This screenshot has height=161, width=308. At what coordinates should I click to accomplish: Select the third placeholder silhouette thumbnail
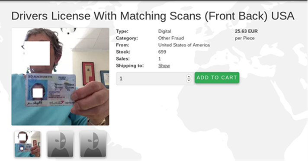click(x=93, y=144)
